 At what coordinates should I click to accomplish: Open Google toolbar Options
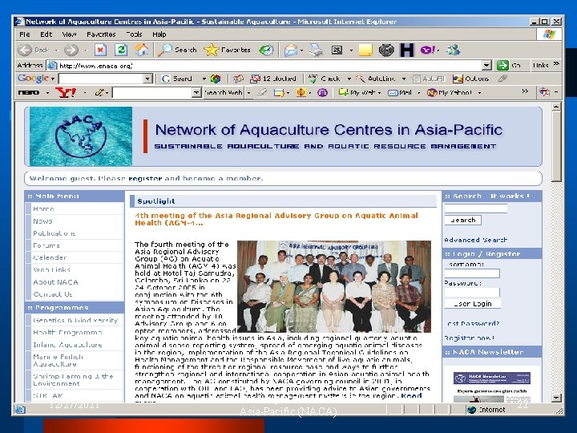point(470,79)
